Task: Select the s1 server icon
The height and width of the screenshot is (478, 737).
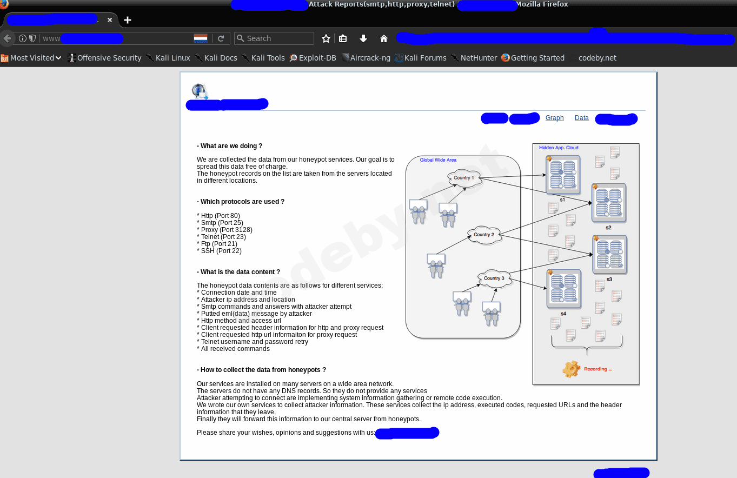Action: (x=563, y=175)
